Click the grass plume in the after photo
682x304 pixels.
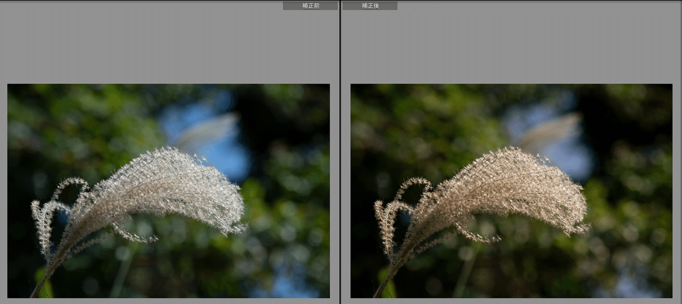514,187
